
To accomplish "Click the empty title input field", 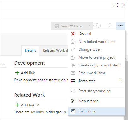I will 63,14.
